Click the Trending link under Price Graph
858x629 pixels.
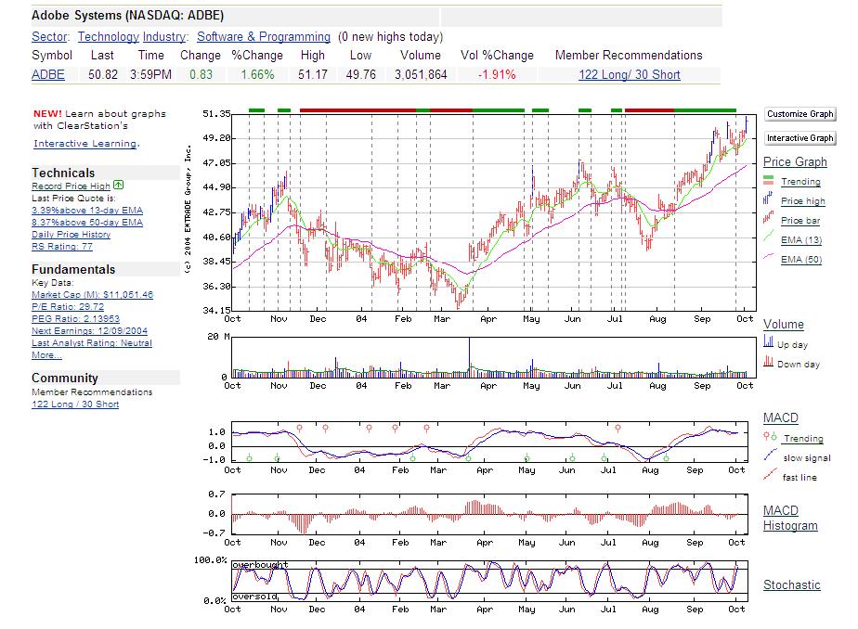[800, 182]
